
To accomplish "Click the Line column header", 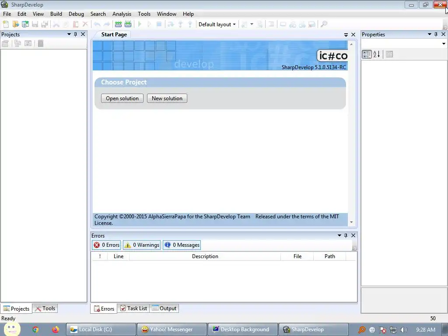I will pos(118,256).
